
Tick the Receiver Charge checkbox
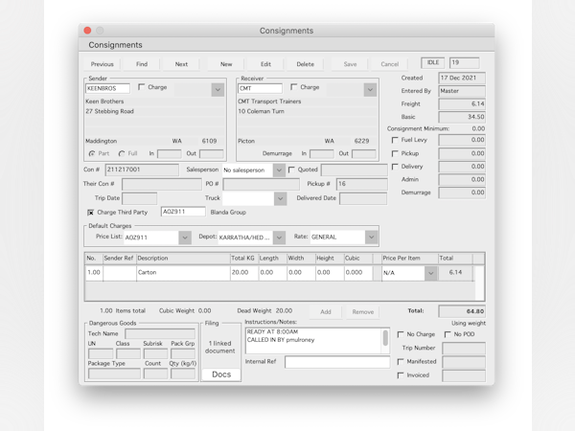click(x=293, y=87)
